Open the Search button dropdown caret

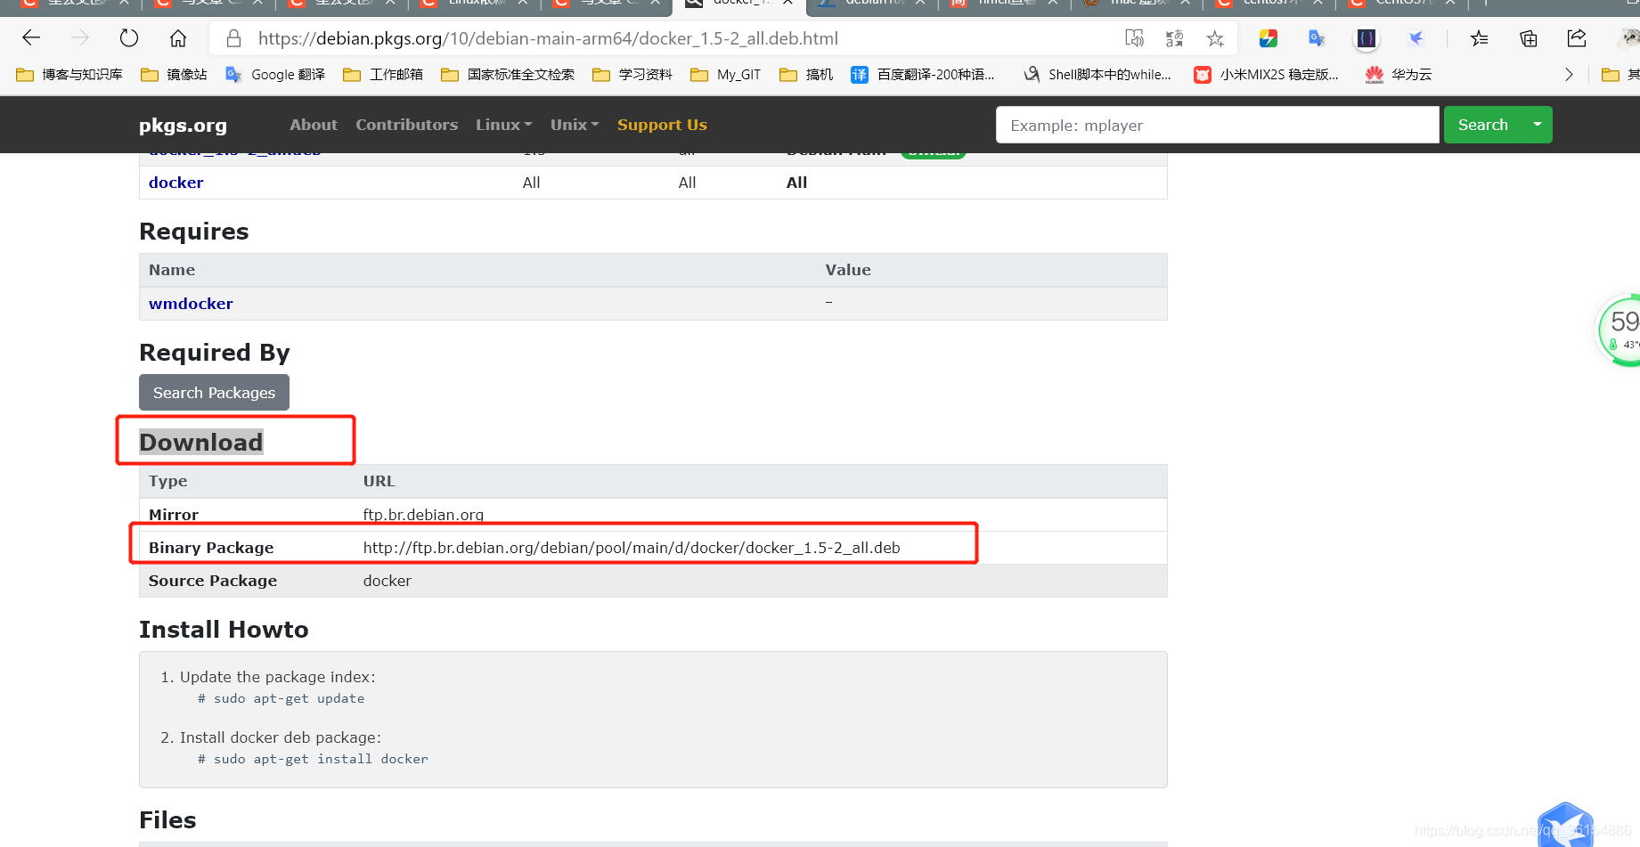1538,125
